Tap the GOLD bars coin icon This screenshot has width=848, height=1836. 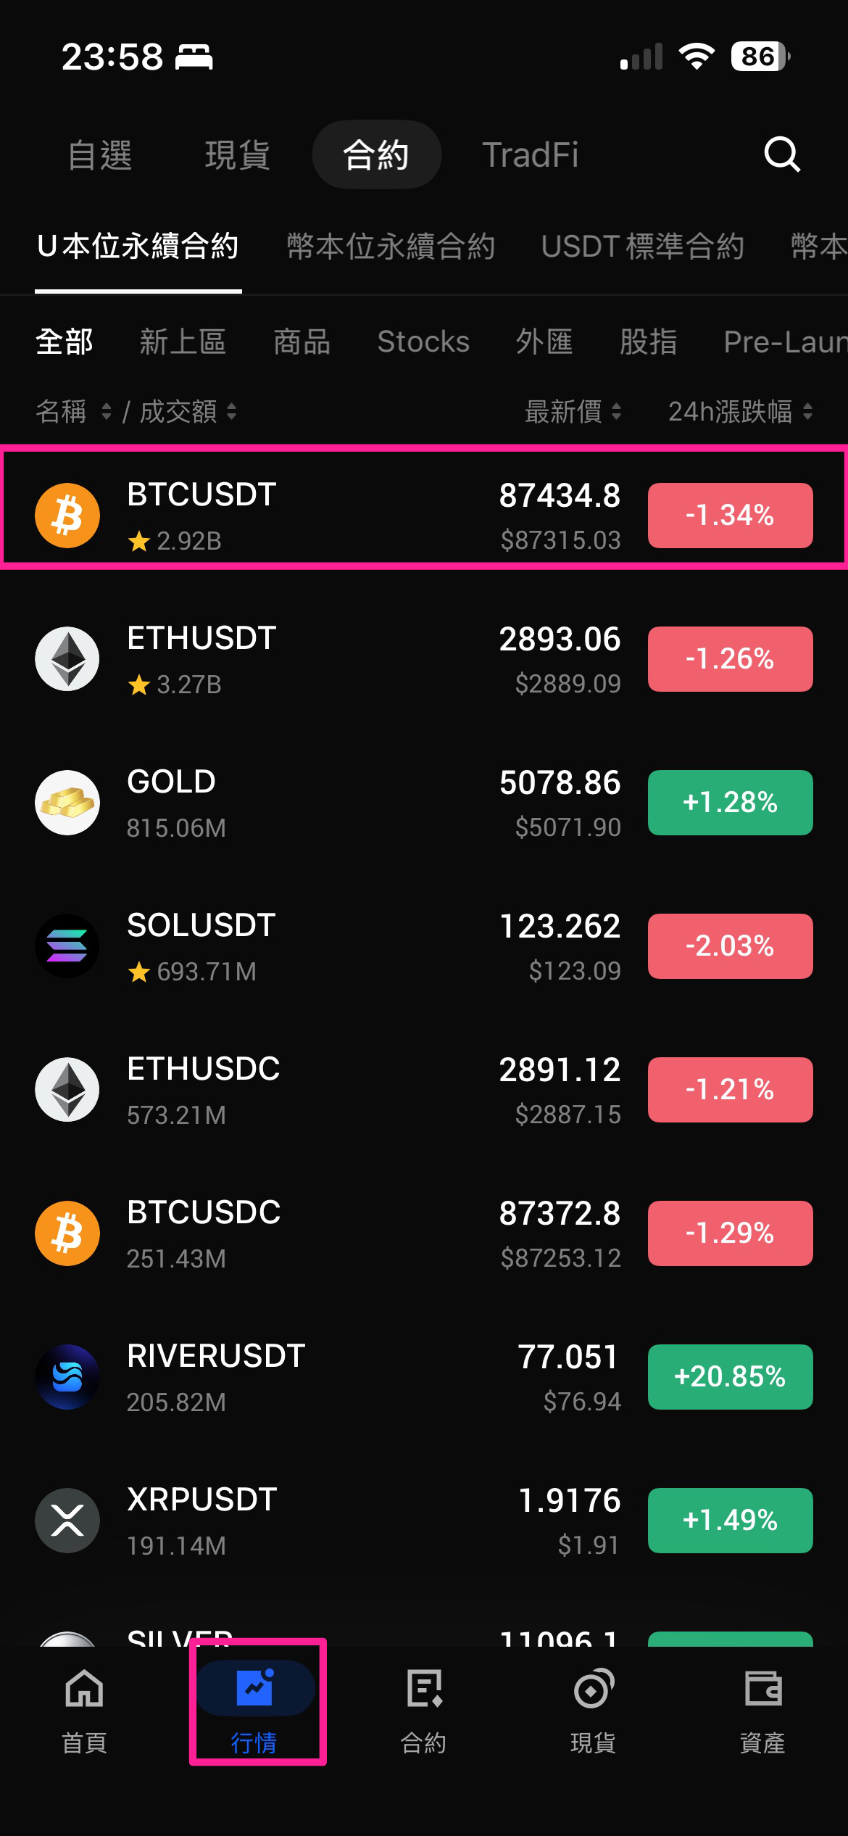tap(67, 803)
